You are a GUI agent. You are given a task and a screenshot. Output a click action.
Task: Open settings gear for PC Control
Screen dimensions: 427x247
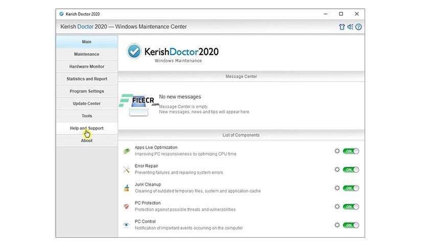pyautogui.click(x=337, y=225)
